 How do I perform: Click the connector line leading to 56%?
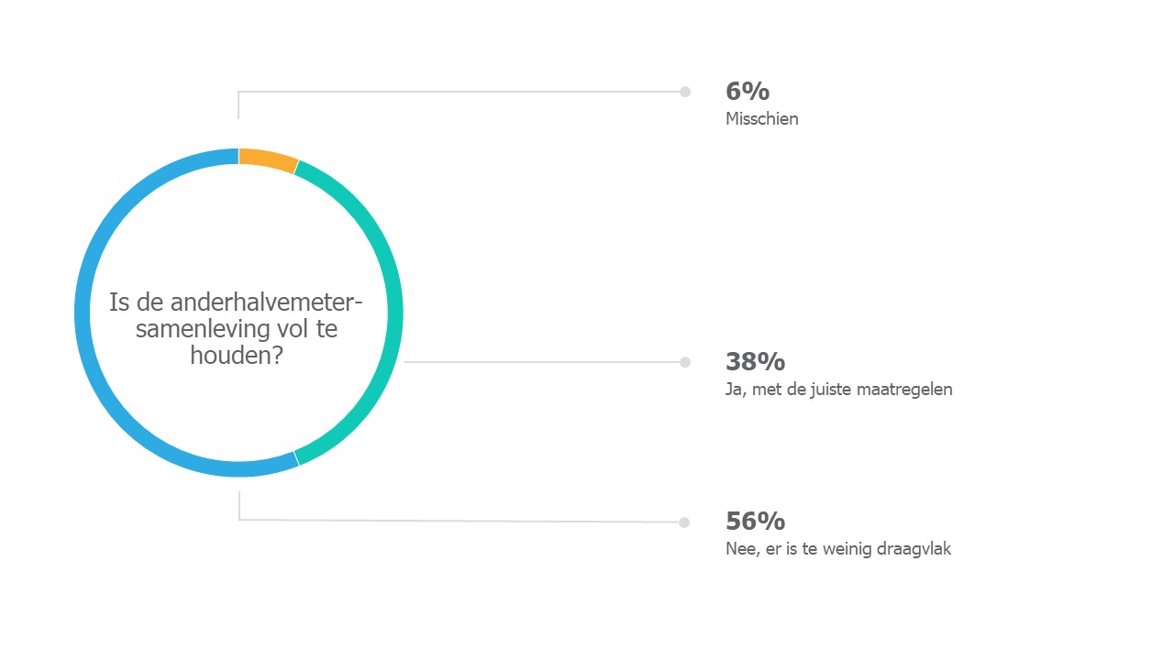(x=459, y=521)
